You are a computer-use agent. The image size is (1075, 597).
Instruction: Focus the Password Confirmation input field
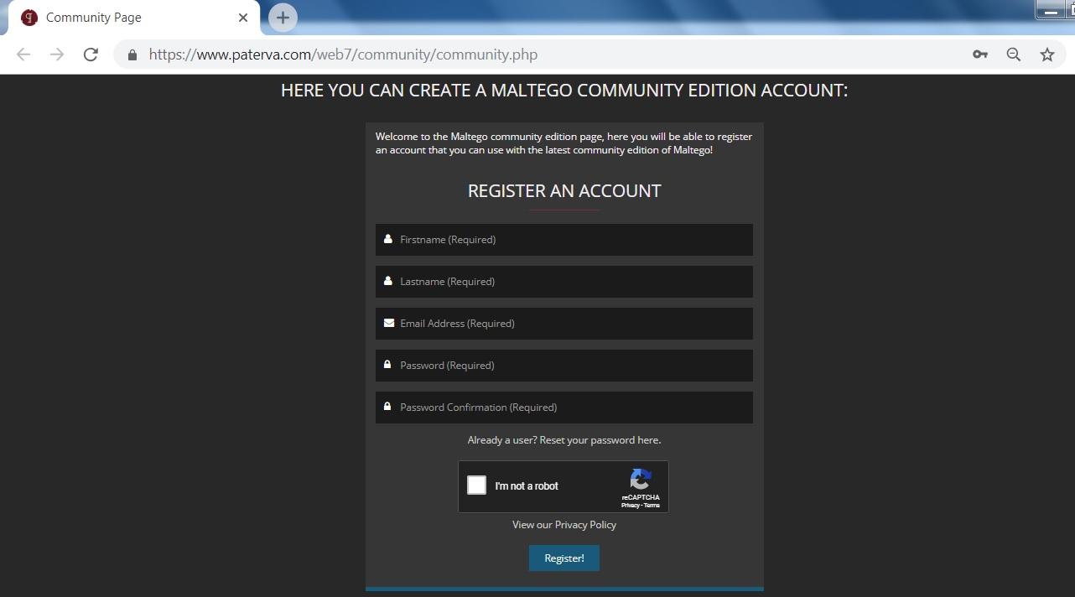click(x=564, y=408)
